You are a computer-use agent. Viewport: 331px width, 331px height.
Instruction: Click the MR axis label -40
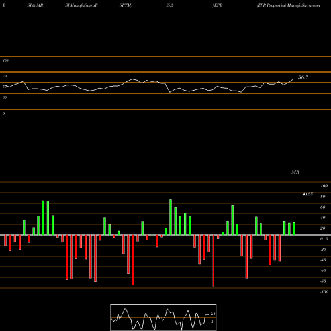323,260
